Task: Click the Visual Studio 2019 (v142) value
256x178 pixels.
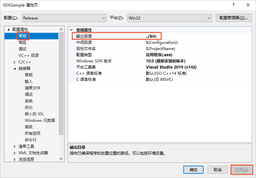Action: [171, 67]
